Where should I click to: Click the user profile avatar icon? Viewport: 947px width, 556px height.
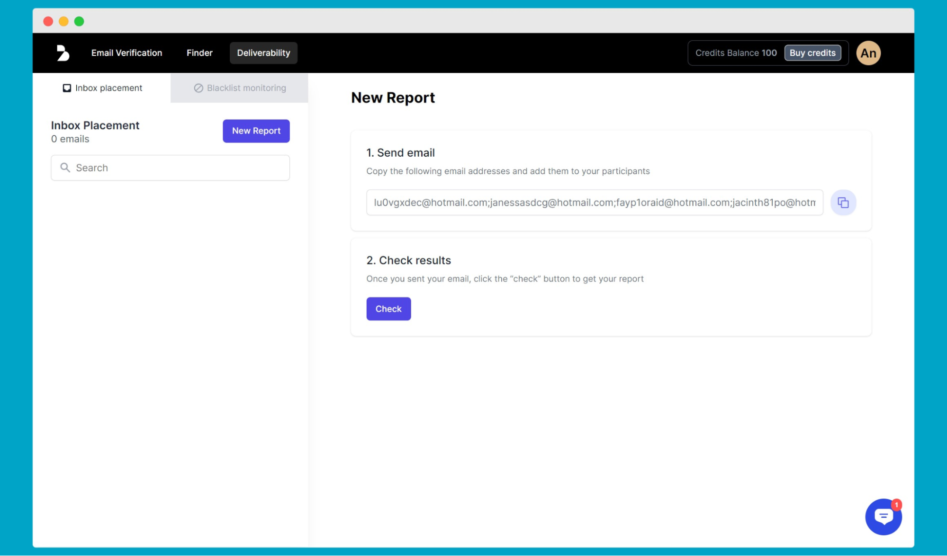(869, 53)
